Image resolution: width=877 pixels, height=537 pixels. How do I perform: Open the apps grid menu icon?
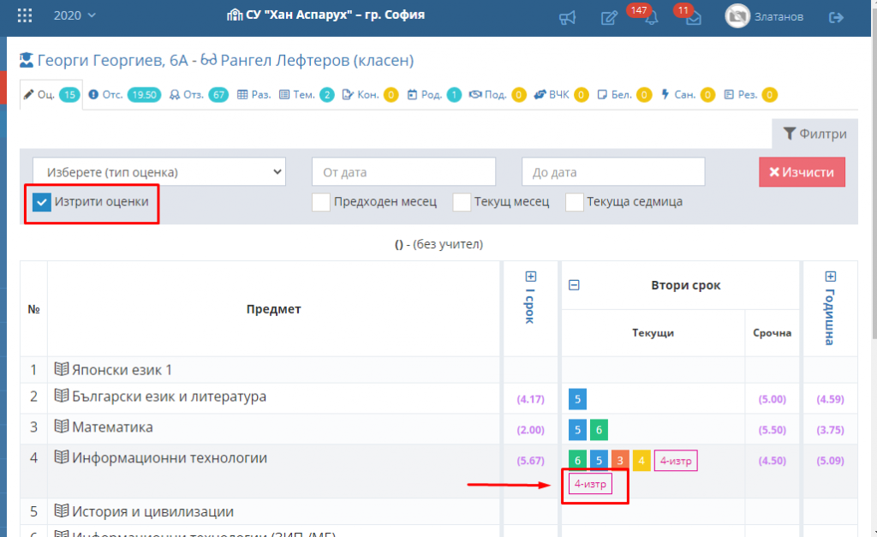[x=25, y=15]
